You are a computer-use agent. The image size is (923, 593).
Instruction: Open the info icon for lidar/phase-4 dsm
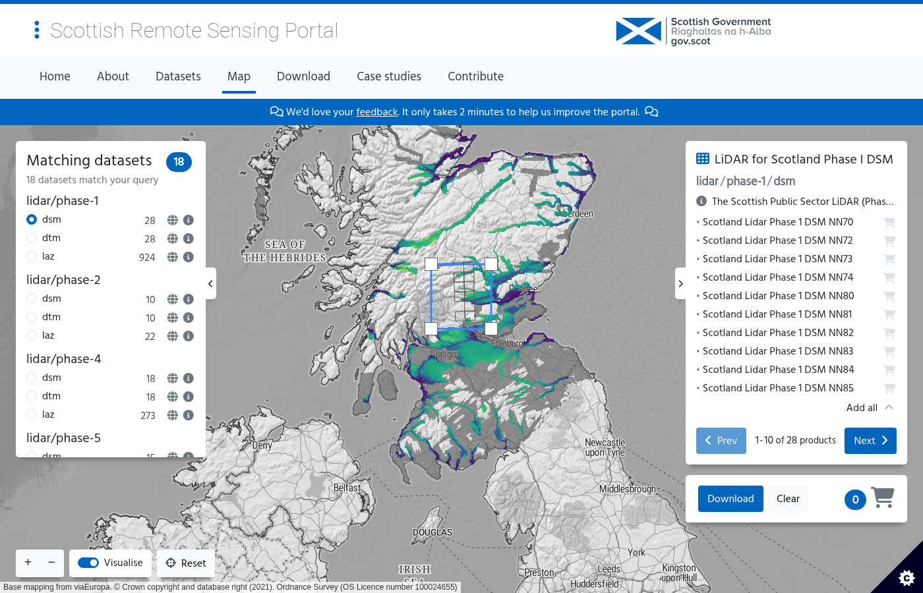pos(189,378)
